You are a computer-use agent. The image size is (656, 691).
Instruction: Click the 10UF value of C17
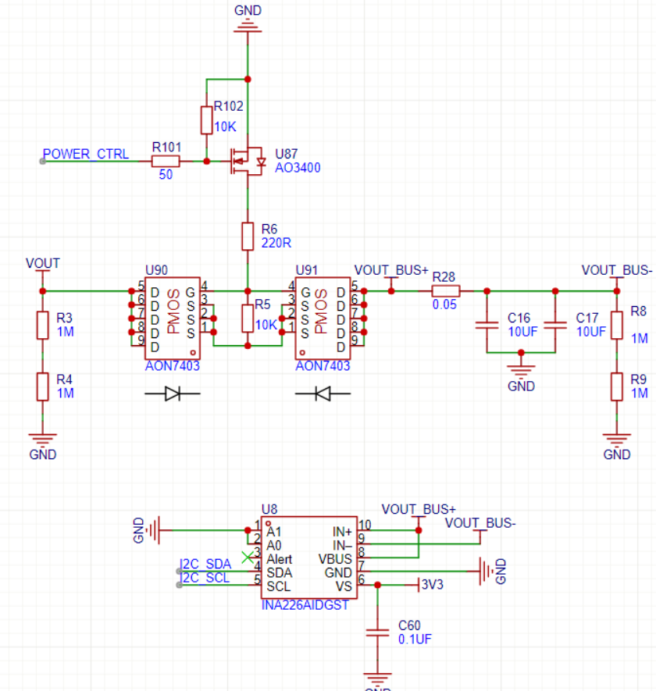pyautogui.click(x=590, y=331)
